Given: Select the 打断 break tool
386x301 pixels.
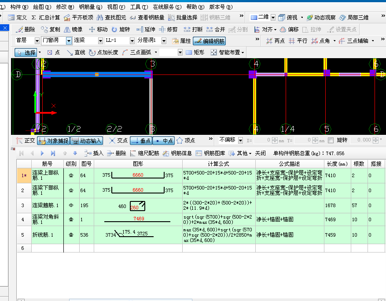Looking at the screenshot, I should pyautogui.click(x=193, y=30).
